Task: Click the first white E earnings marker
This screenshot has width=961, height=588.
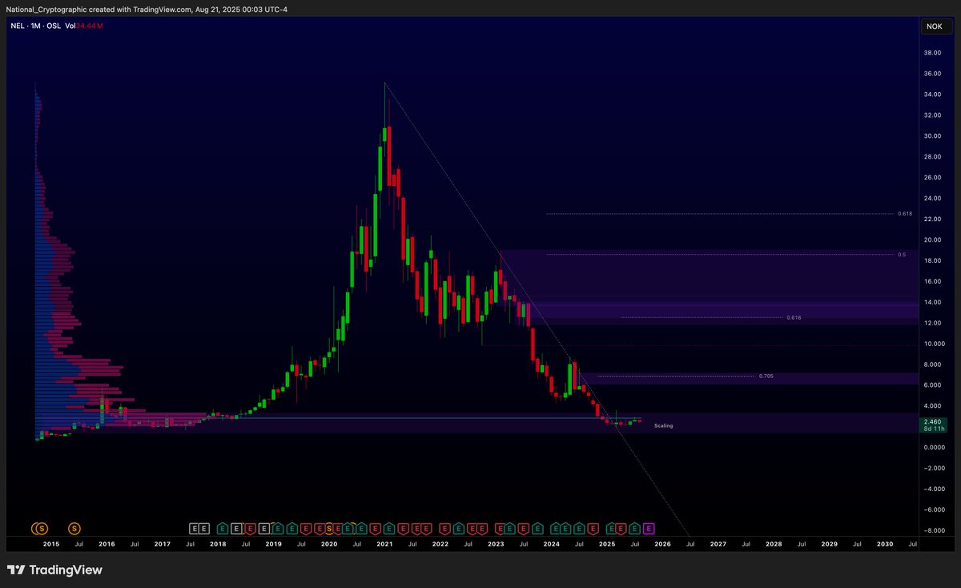Action: (x=194, y=529)
